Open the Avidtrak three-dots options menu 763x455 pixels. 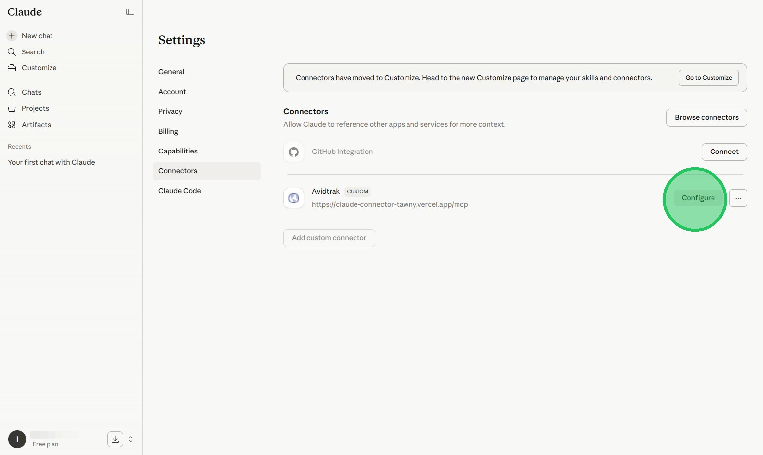[x=738, y=198]
